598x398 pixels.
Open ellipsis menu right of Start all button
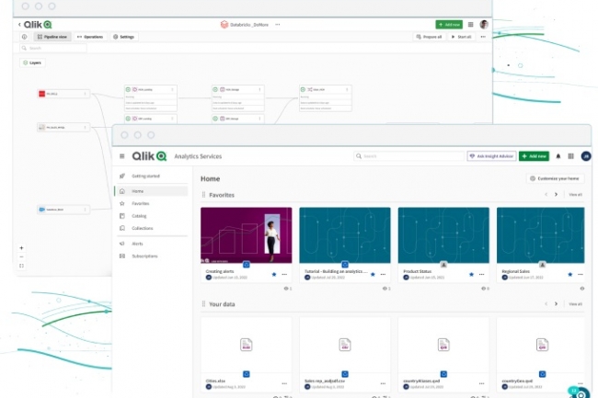tap(483, 37)
